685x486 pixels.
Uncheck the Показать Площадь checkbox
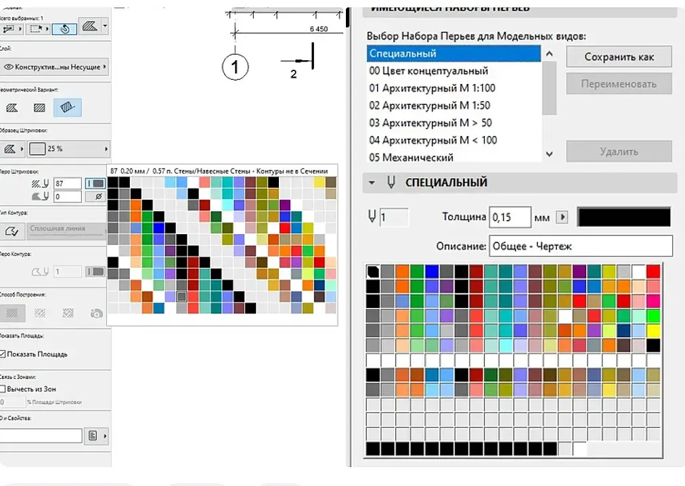(x=3, y=354)
